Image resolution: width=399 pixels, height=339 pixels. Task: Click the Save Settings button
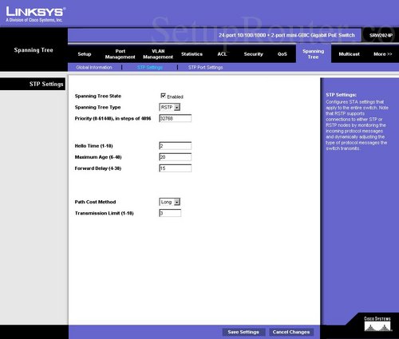243,332
